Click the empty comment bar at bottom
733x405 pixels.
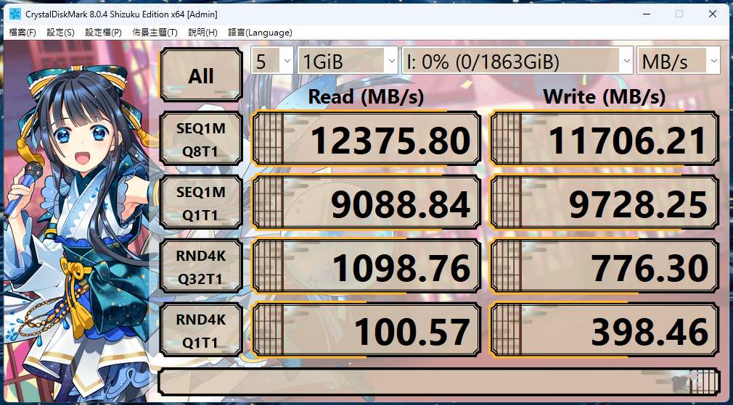[439, 382]
